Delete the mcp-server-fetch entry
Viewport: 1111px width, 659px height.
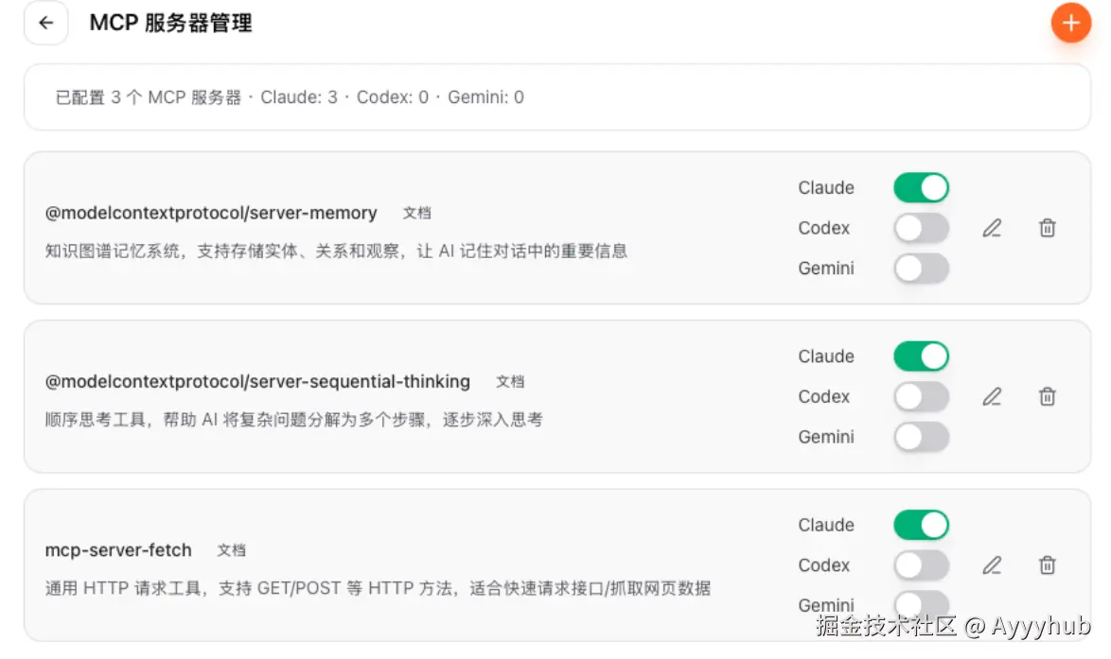[1048, 564]
